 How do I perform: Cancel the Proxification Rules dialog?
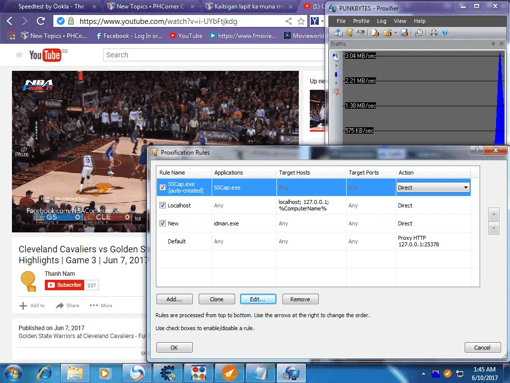point(482,348)
